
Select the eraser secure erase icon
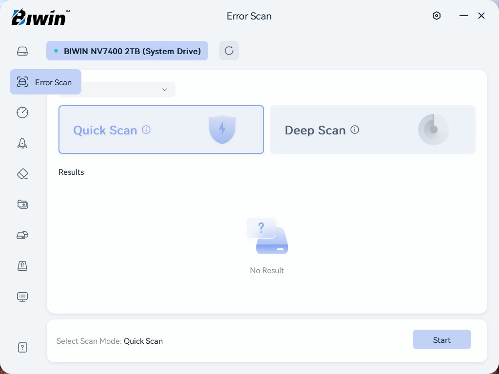pyautogui.click(x=22, y=174)
